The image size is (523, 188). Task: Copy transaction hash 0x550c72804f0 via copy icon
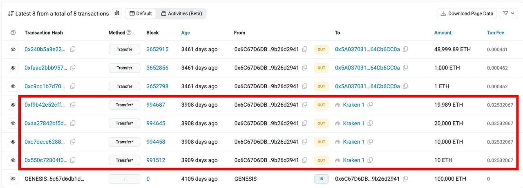click(x=73, y=160)
